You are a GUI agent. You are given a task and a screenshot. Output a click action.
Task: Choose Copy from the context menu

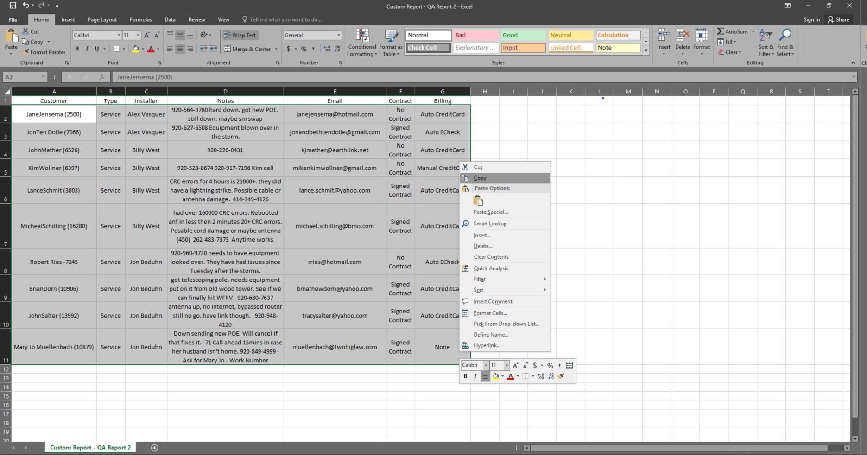pos(480,178)
